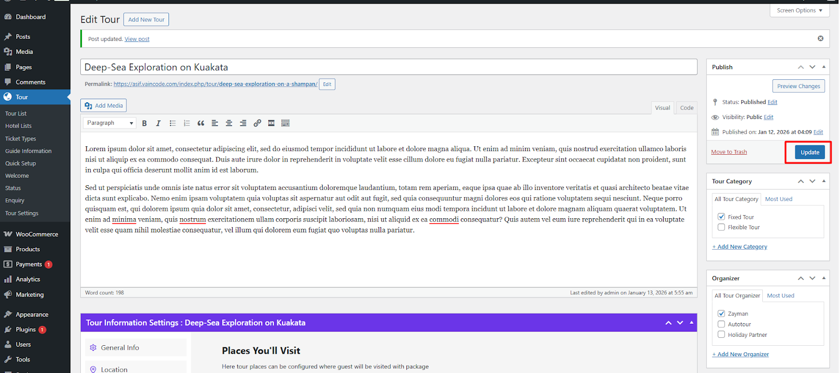Viewport: 840px width, 373px height.
Task: Apply italic formatting in editor toolbar
Action: coord(158,123)
